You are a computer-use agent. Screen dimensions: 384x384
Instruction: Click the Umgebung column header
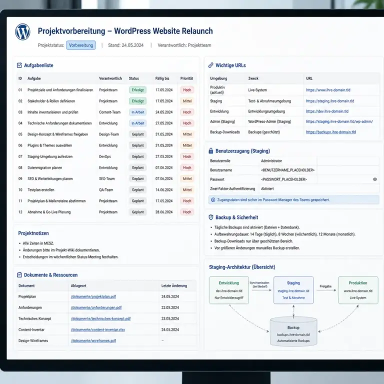[x=218, y=78]
